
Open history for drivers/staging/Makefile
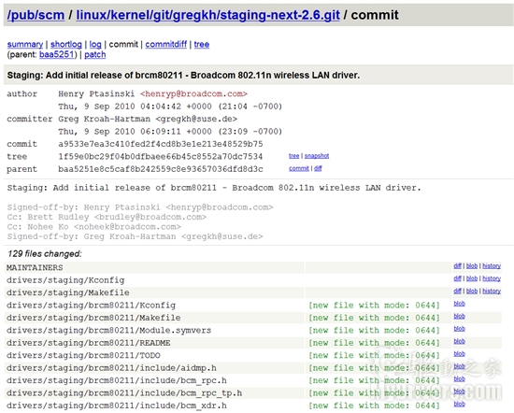tap(492, 291)
